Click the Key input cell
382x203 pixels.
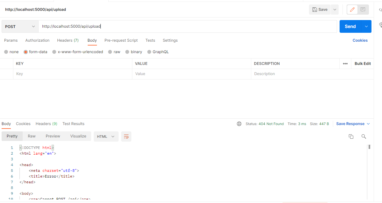click(x=73, y=74)
